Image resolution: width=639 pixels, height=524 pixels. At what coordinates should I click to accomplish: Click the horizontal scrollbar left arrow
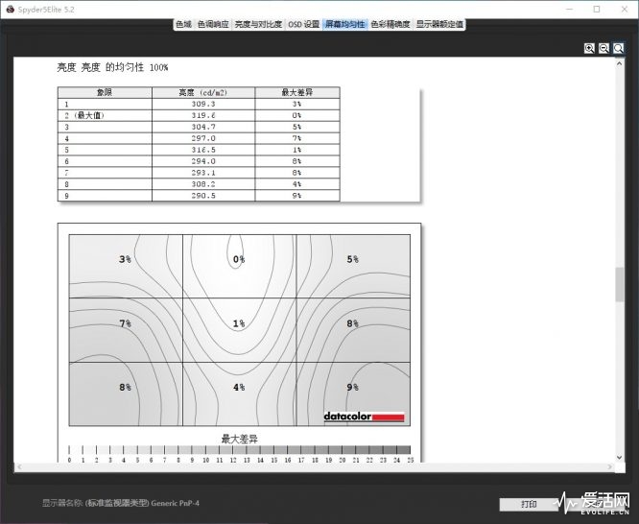click(19, 467)
